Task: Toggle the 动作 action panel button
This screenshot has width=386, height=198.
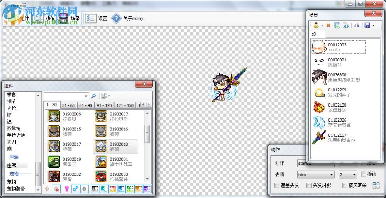Action: pyautogui.click(x=44, y=19)
